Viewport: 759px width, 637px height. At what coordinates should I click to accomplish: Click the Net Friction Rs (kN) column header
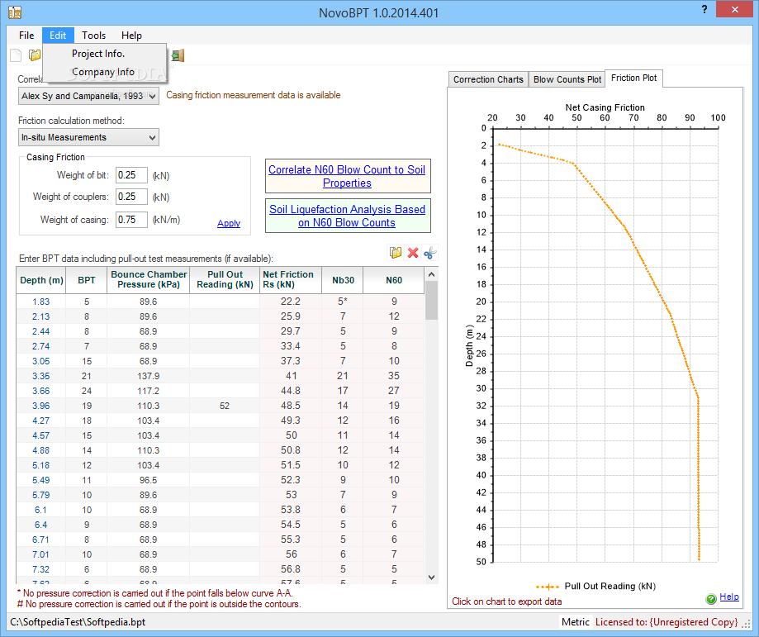pos(291,280)
